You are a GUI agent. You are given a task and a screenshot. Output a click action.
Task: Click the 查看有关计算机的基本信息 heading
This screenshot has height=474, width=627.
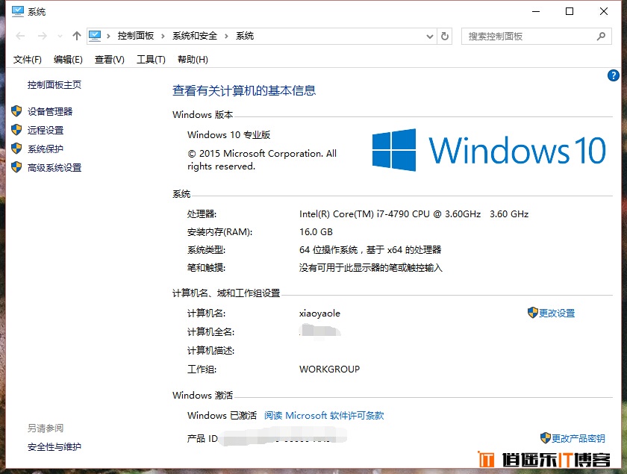pos(244,91)
